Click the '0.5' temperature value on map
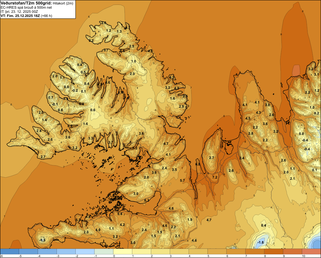The image size is (321, 258). (83, 72)
